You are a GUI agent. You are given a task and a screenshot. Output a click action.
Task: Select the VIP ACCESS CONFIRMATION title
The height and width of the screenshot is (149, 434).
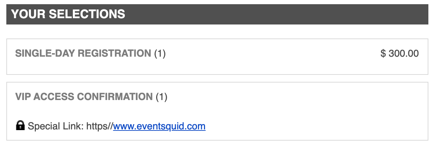[x=84, y=97]
